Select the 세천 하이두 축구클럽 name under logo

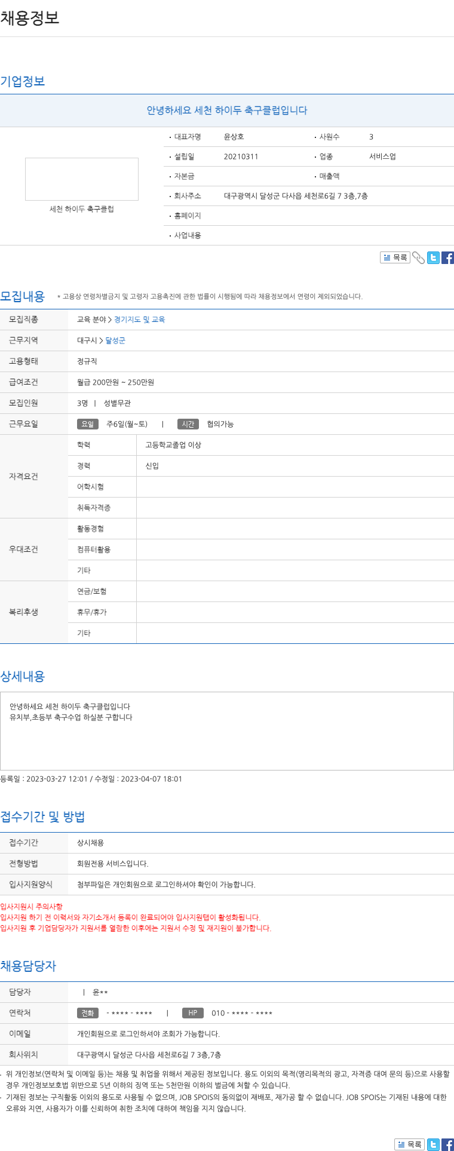(x=82, y=209)
